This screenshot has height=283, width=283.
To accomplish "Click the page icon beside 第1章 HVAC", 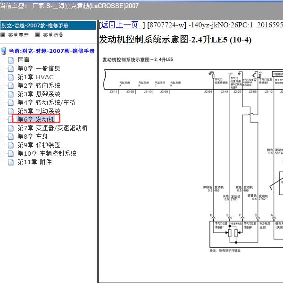I will 11,77.
